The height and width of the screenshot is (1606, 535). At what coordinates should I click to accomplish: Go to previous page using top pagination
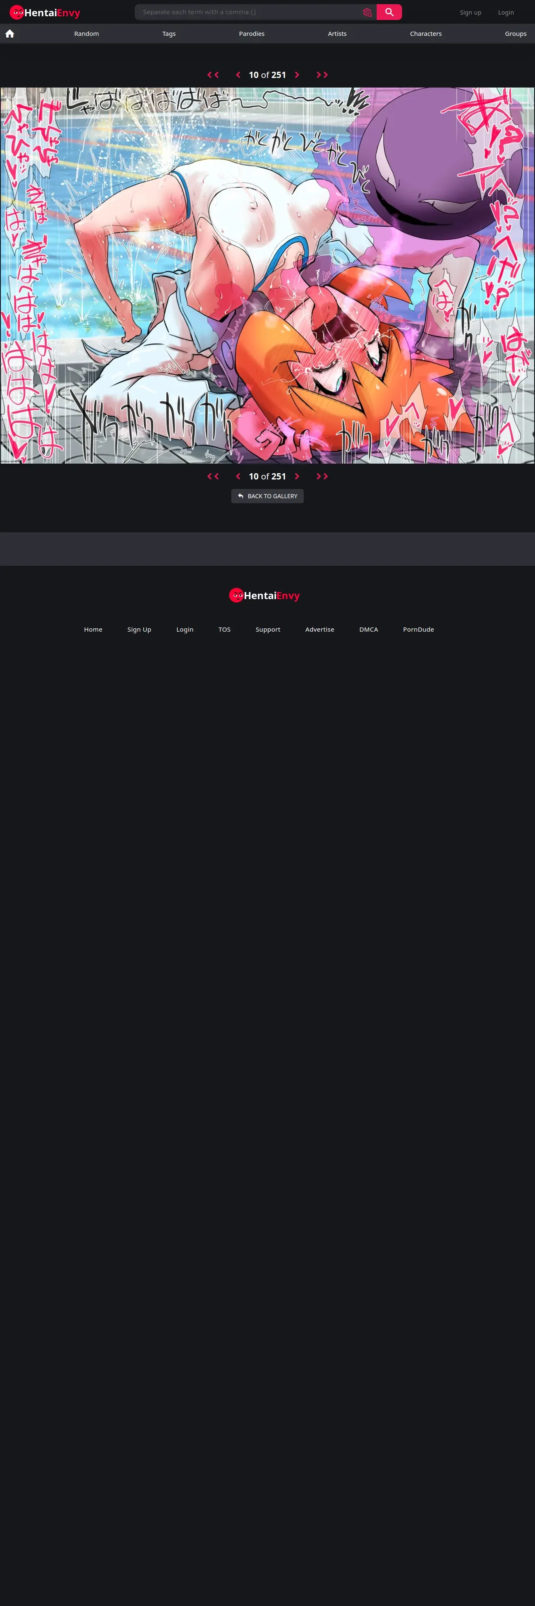(x=238, y=75)
